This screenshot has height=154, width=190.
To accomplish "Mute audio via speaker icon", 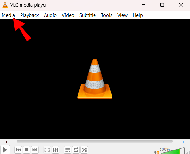I will tap(157, 152).
